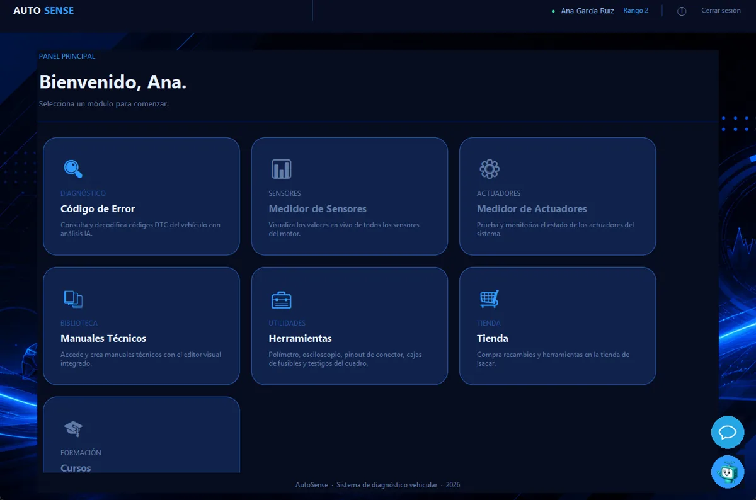Click the bar chart icon on Medidor de Sensores

pos(281,169)
